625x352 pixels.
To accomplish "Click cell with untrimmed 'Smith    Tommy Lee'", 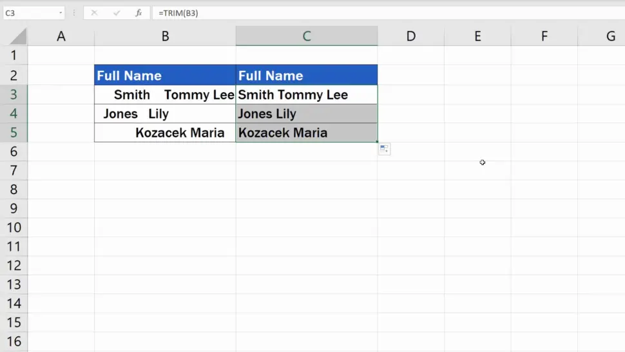I will point(165,95).
